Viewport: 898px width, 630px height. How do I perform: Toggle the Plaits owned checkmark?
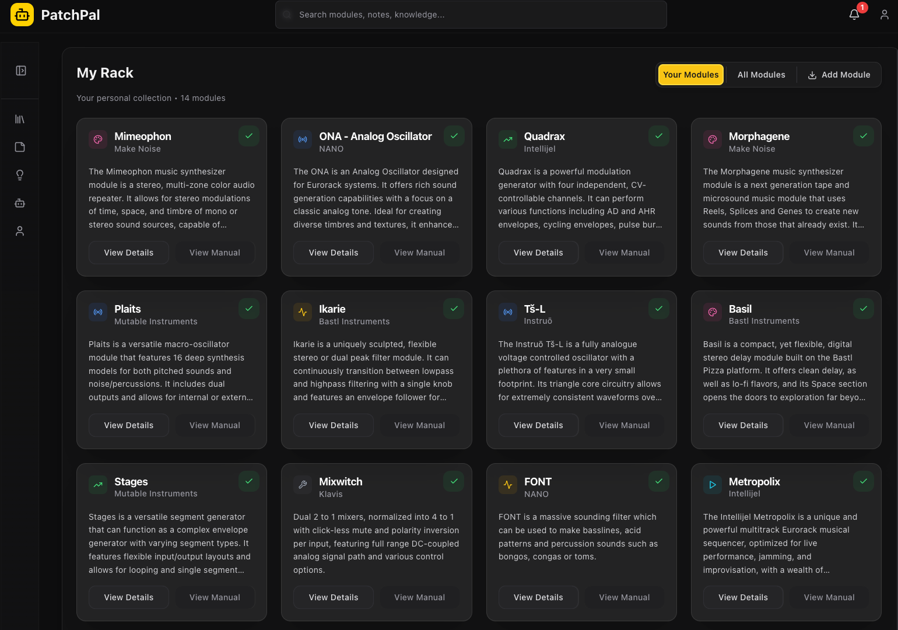[249, 309]
